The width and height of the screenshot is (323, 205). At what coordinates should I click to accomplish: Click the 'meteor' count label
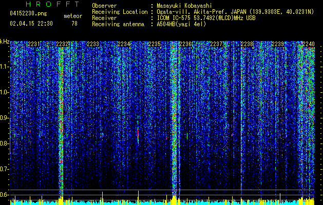coord(73,16)
